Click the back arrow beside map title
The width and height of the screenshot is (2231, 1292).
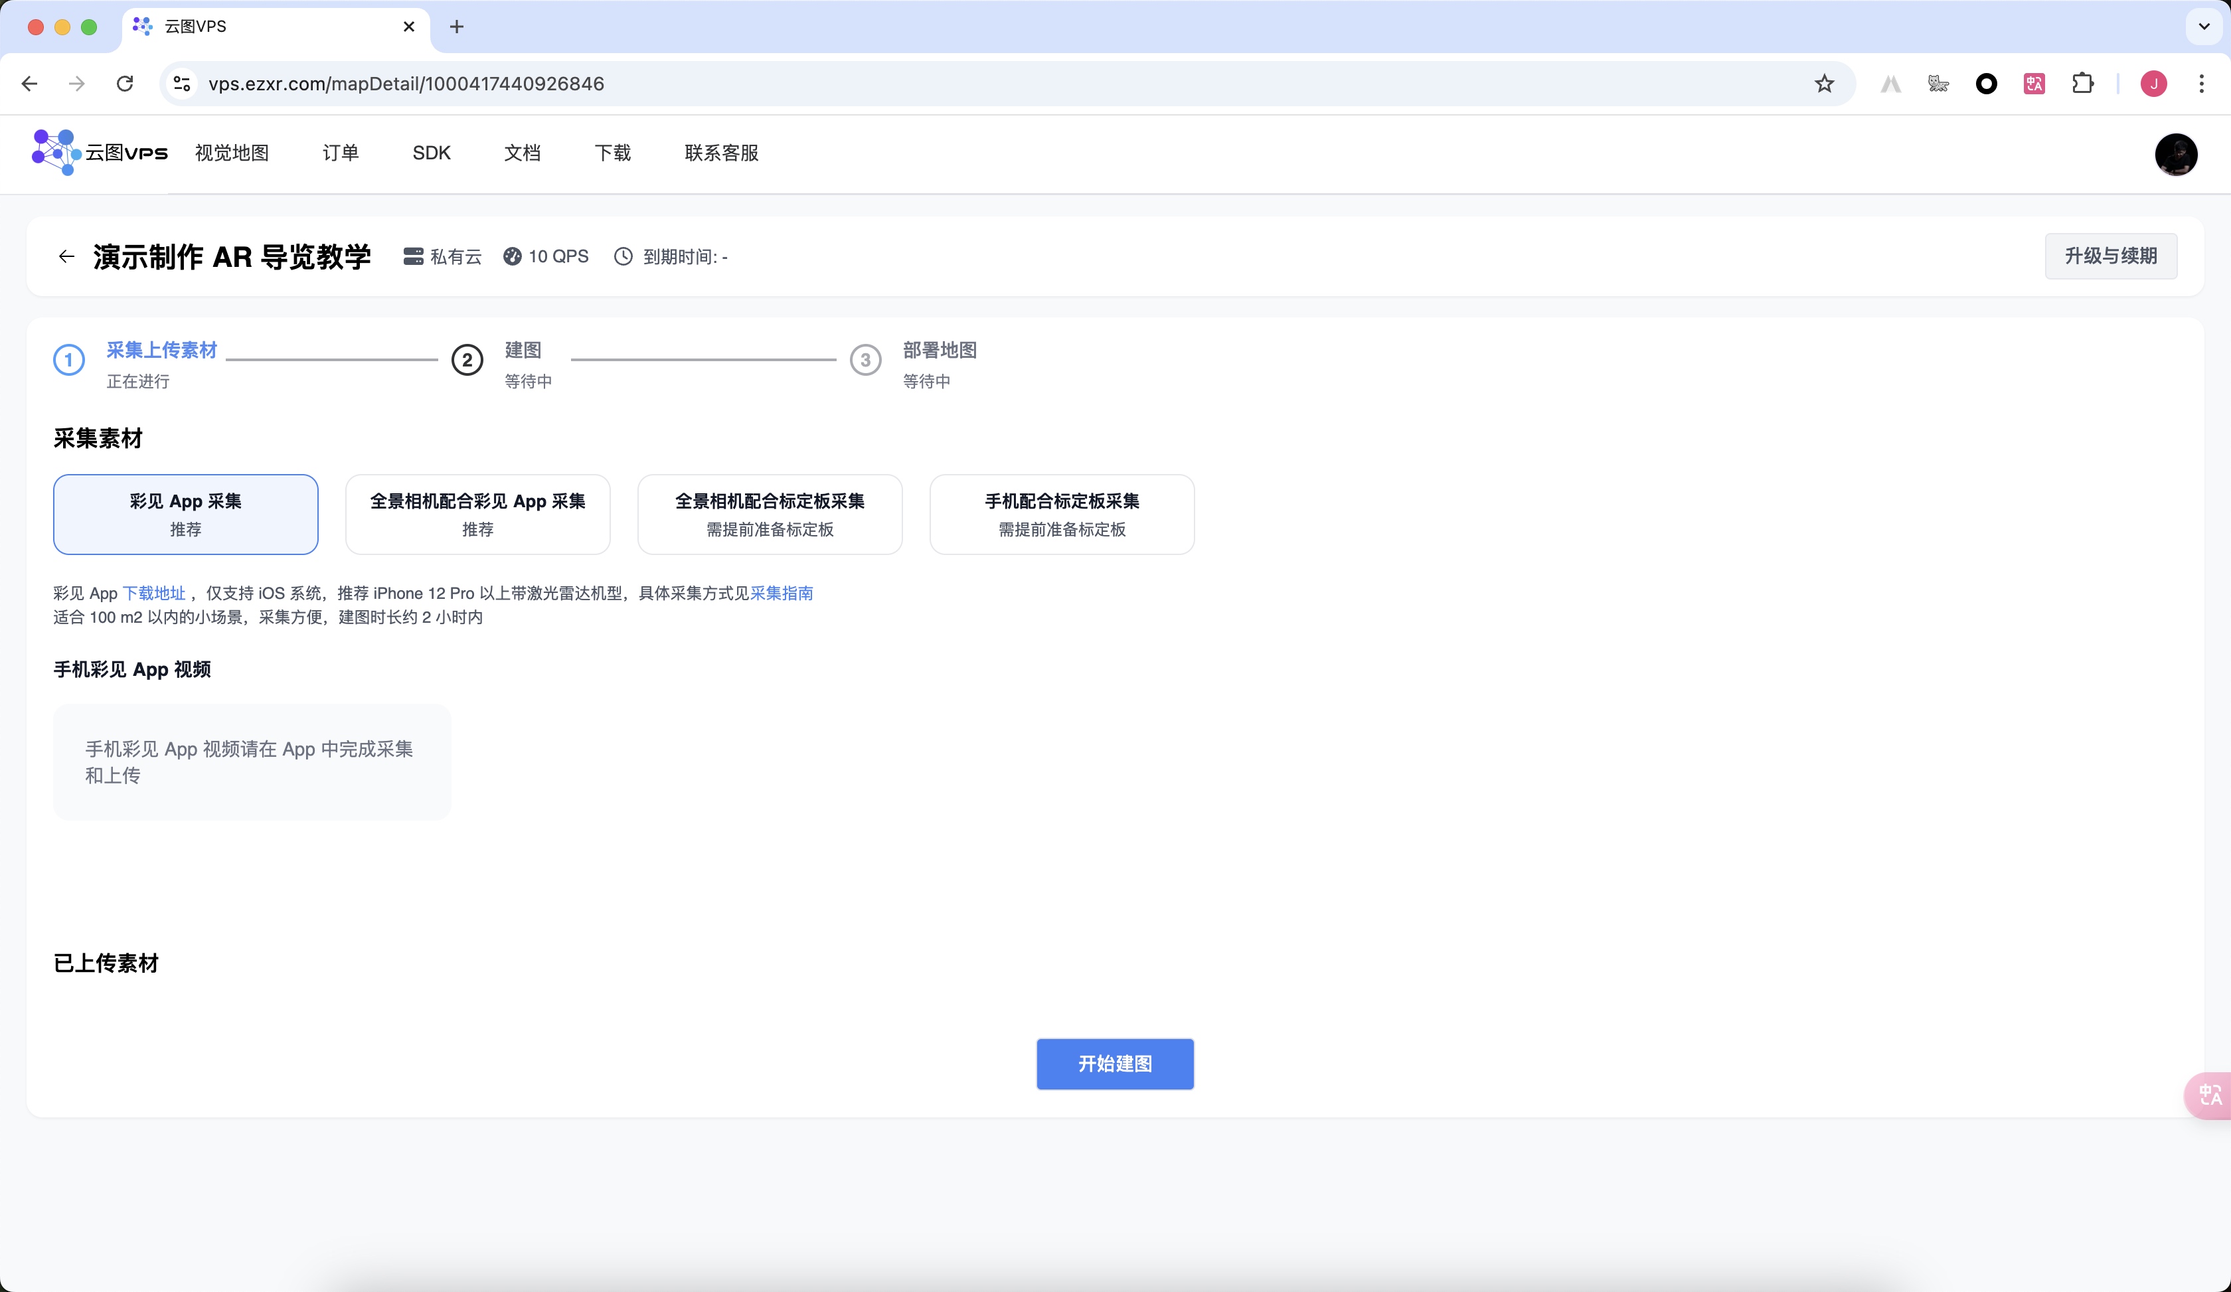[66, 257]
